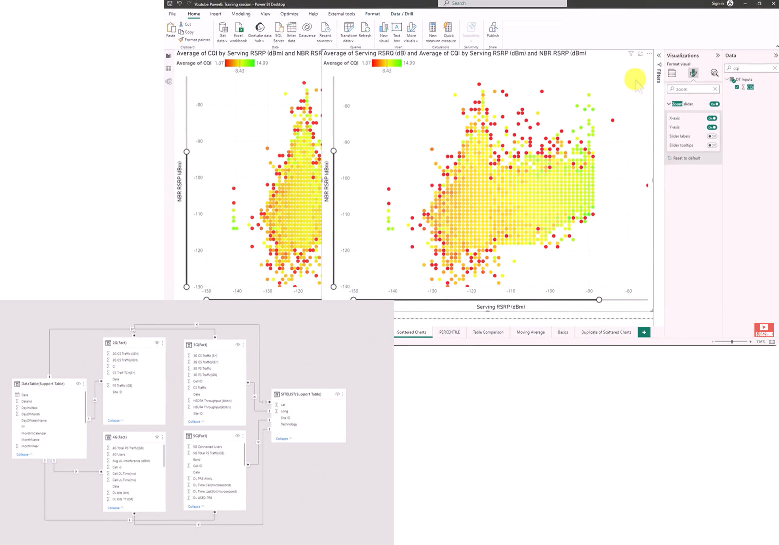
Task: Select the Format visual paintbrush icon
Action: click(693, 73)
